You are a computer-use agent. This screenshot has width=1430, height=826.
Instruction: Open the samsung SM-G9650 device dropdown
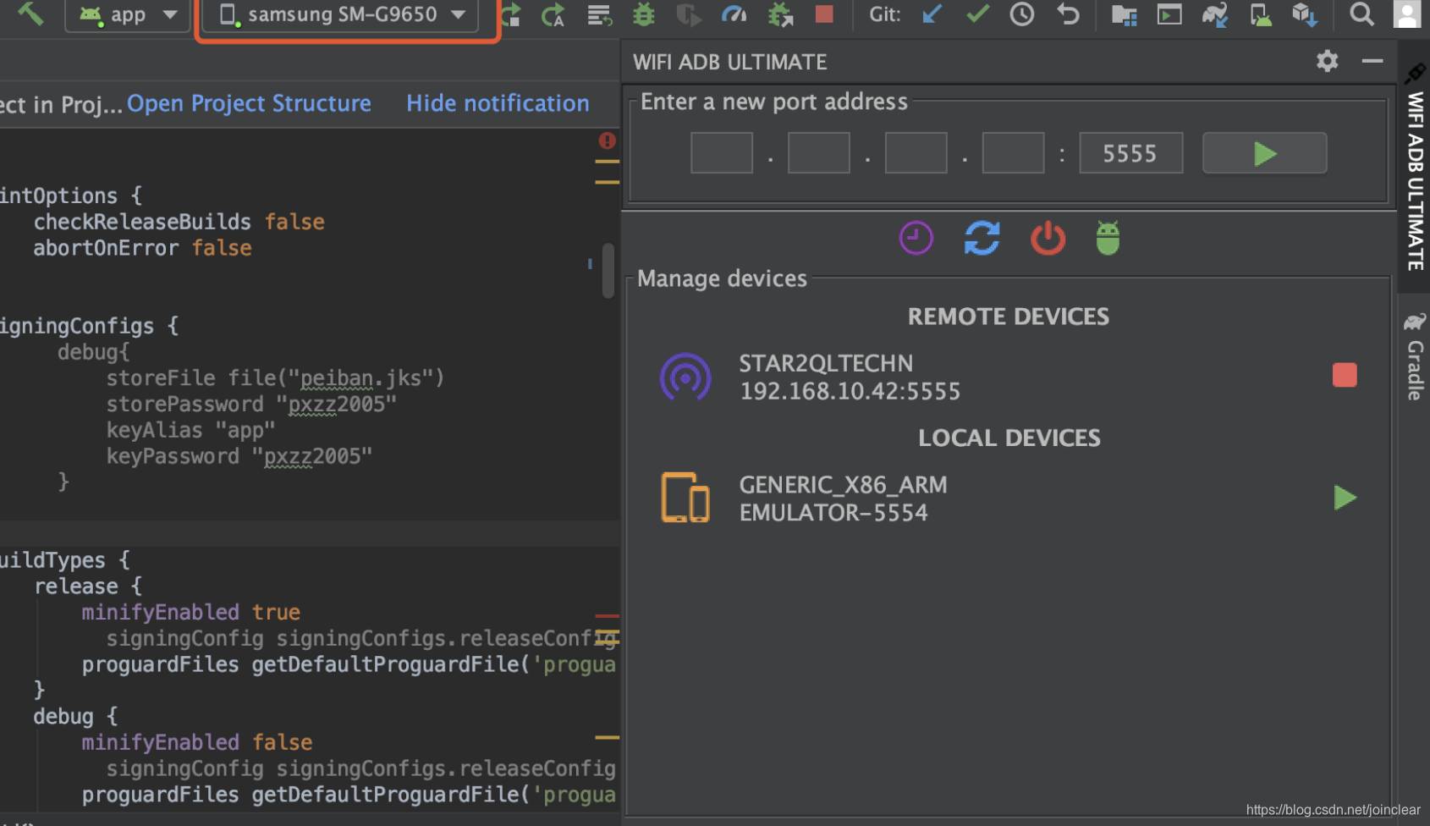342,14
